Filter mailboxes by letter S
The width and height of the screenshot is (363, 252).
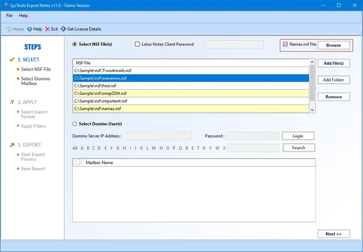pos(193,148)
